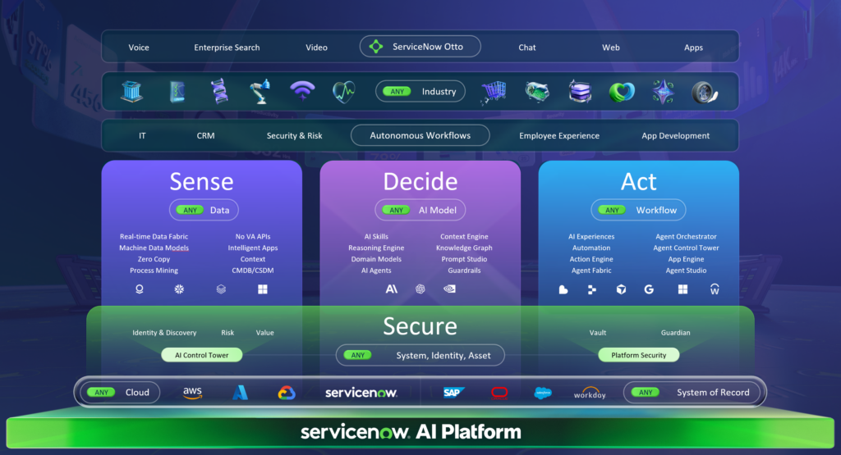Click the SAP logo

453,393
